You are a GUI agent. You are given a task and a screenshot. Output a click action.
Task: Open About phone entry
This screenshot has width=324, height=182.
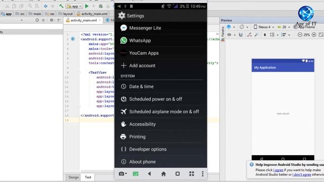[160, 162]
